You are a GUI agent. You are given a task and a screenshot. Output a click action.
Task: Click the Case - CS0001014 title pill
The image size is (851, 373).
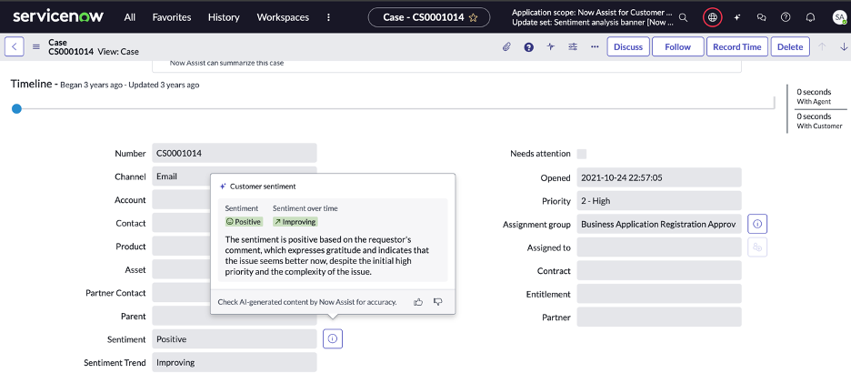point(429,17)
